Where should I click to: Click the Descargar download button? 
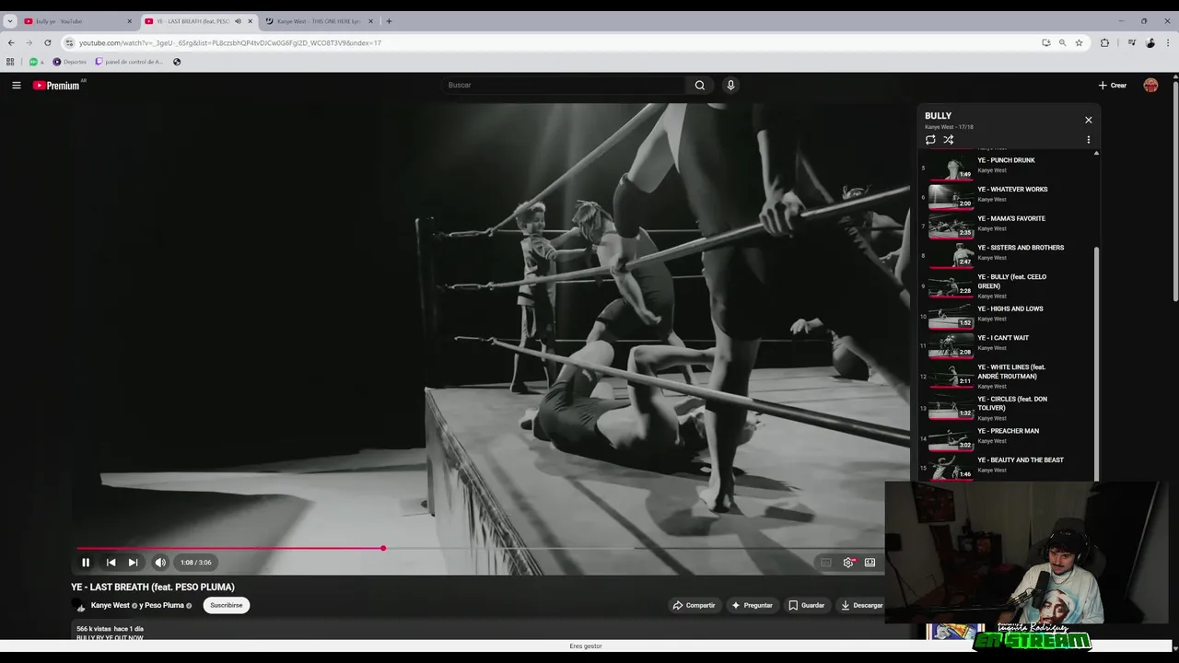(861, 605)
